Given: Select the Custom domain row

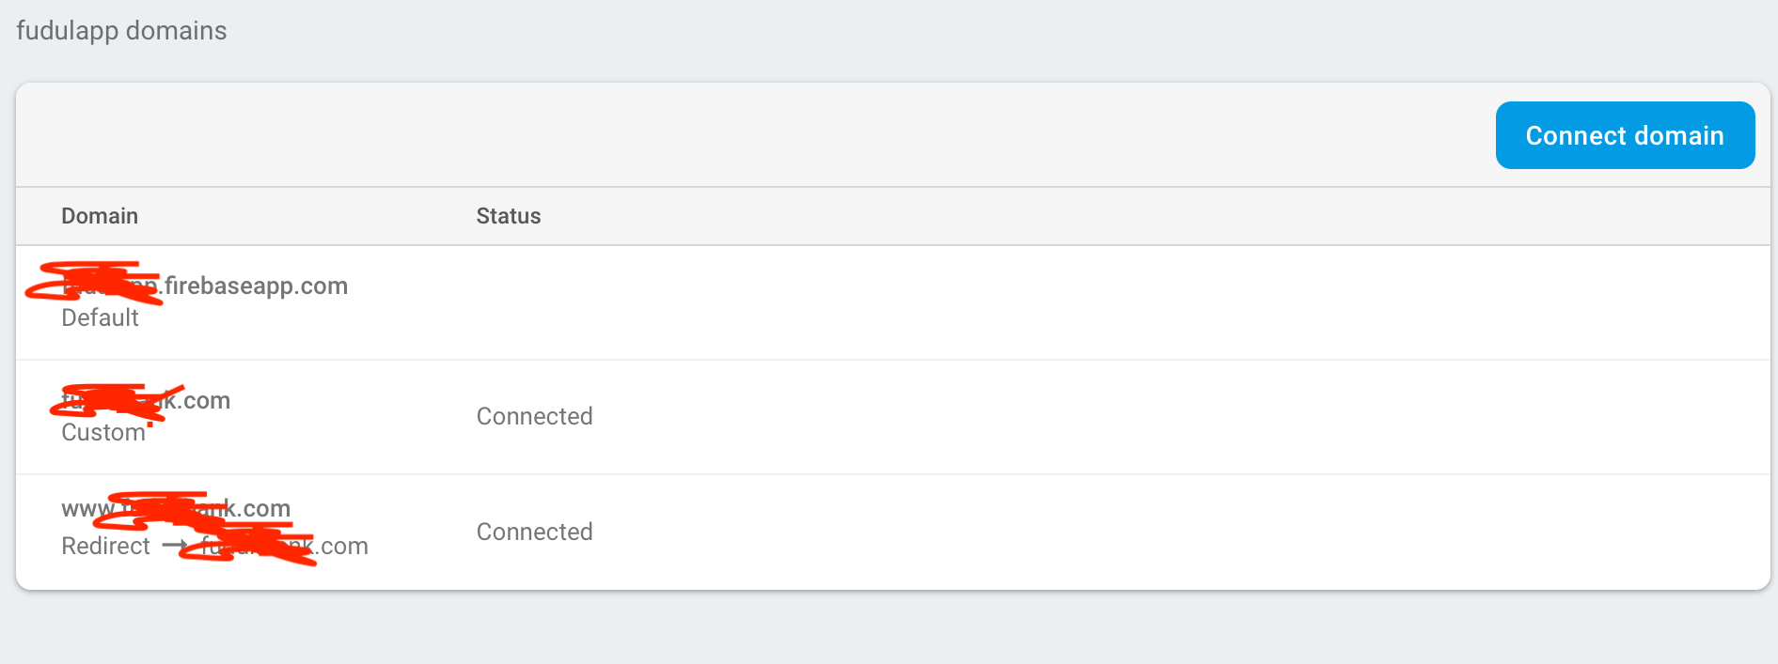Looking at the screenshot, I should point(376,416).
